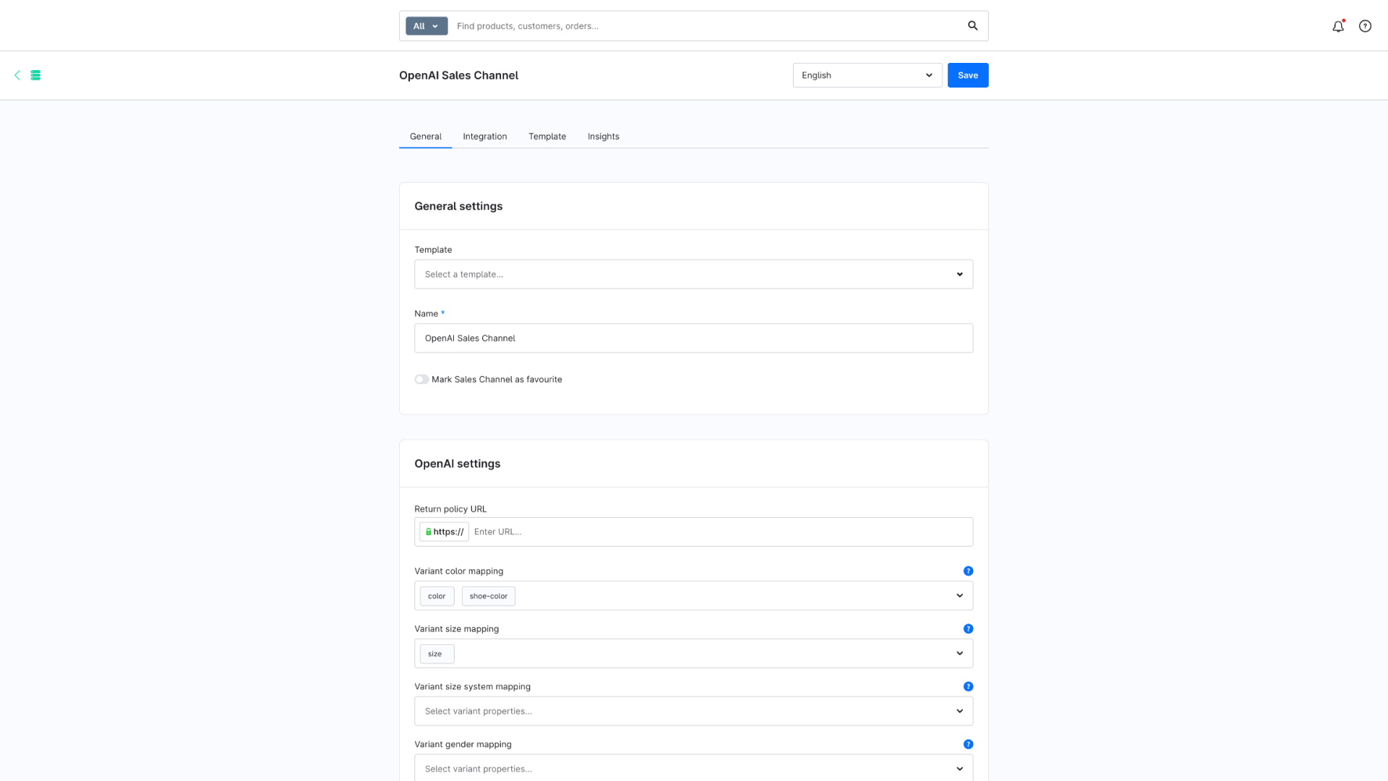The width and height of the screenshot is (1388, 781).
Task: Open the All search scope dropdown
Action: (x=427, y=26)
